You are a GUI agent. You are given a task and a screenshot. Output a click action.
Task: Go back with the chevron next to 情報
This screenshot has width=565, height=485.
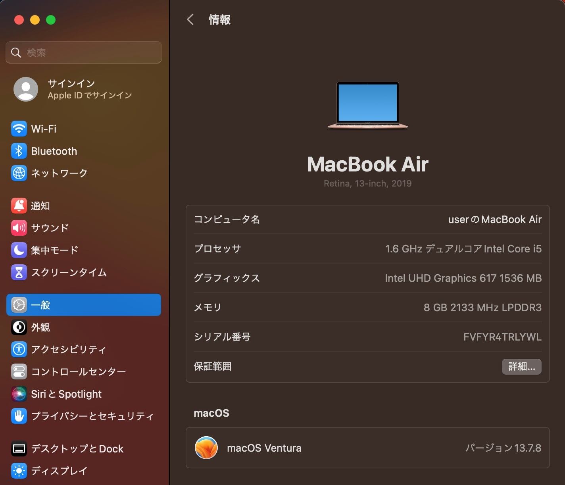point(190,19)
